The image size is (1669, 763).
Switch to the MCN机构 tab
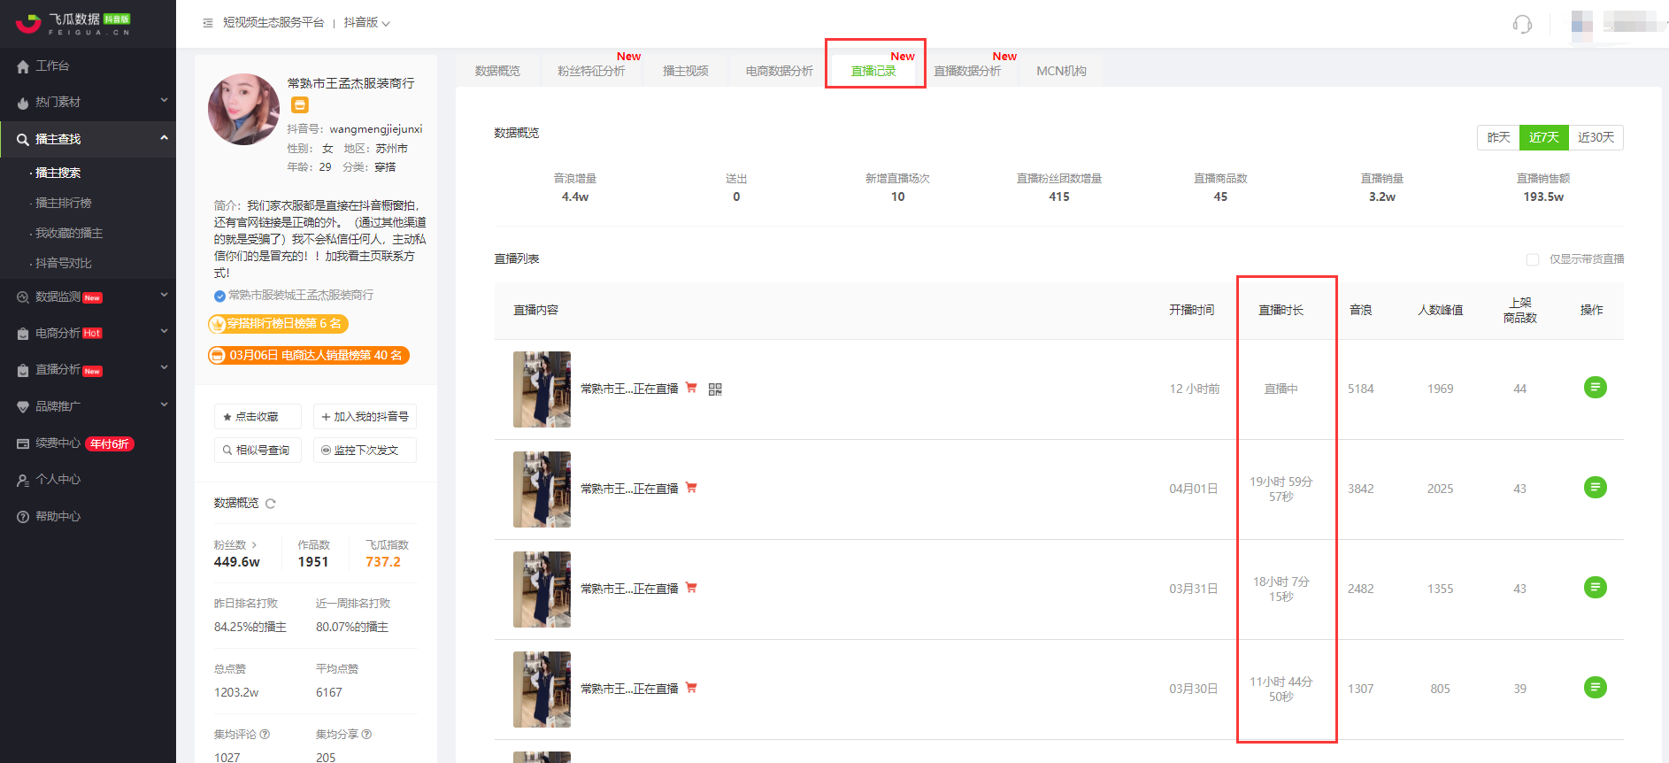pyautogui.click(x=1061, y=71)
